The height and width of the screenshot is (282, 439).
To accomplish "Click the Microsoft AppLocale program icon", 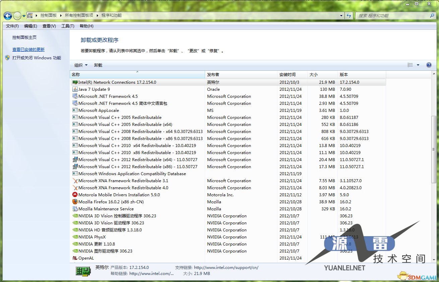I will (x=75, y=111).
